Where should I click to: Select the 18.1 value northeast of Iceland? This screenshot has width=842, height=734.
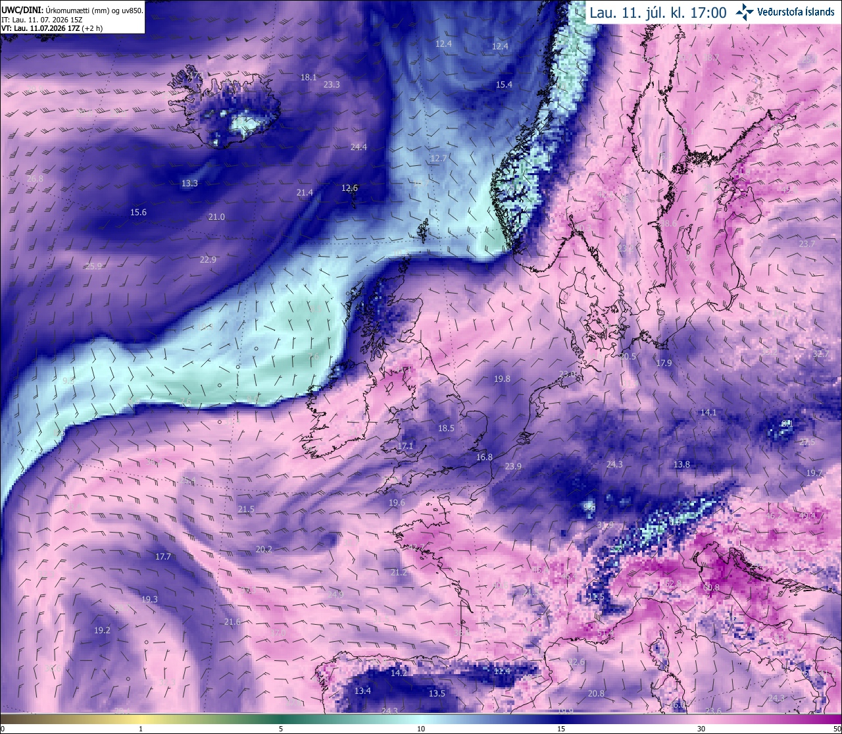[309, 78]
